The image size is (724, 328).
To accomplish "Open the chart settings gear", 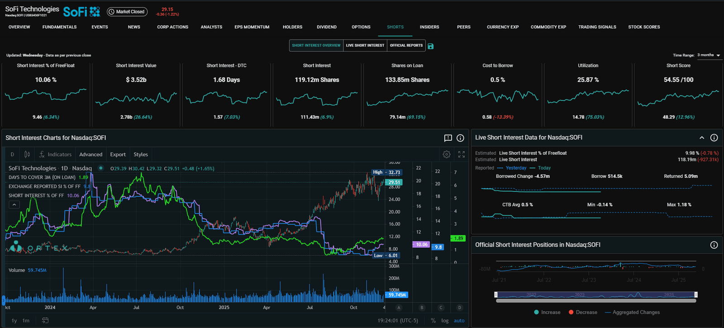I will (x=447, y=154).
